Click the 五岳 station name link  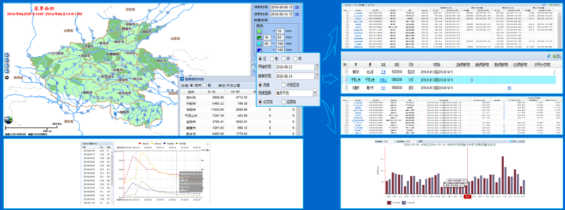point(383,72)
